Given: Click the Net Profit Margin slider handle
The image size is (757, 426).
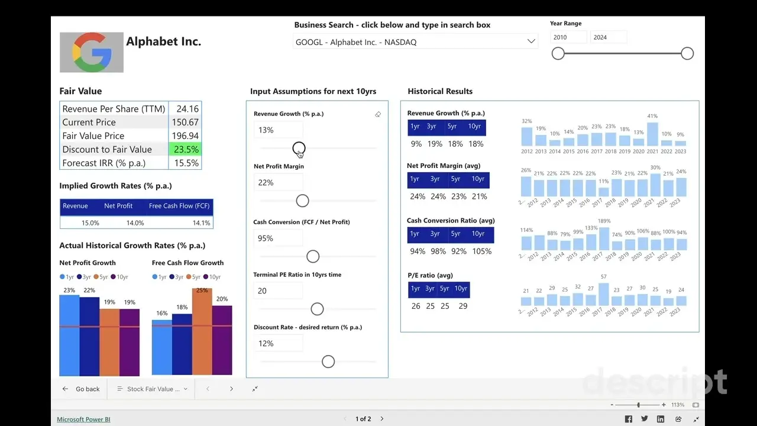Looking at the screenshot, I should coord(302,201).
